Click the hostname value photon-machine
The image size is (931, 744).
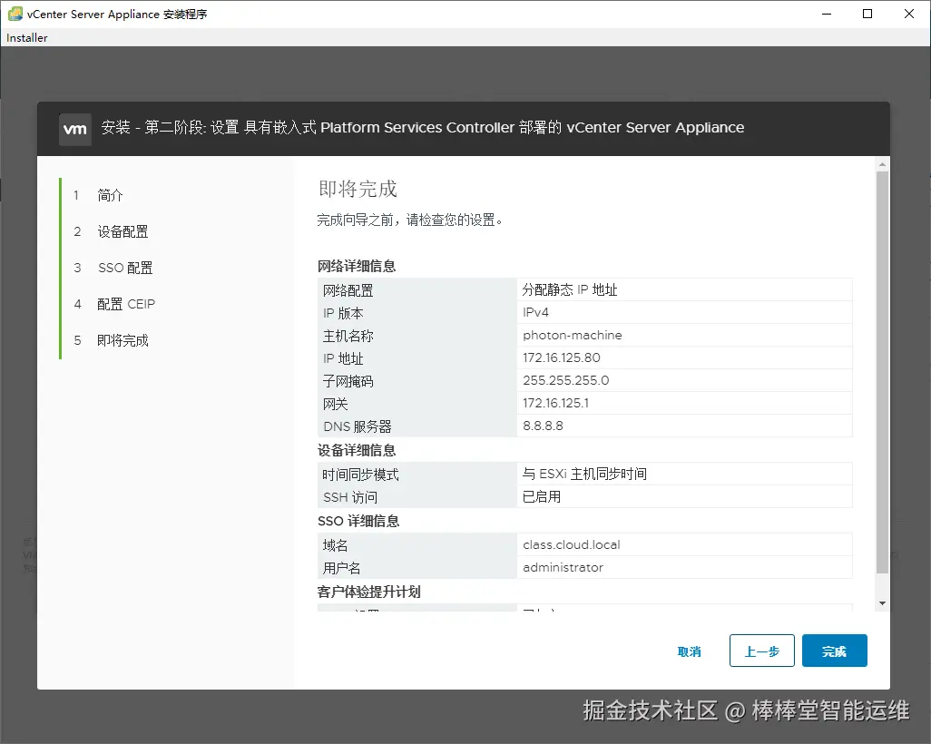pos(573,335)
